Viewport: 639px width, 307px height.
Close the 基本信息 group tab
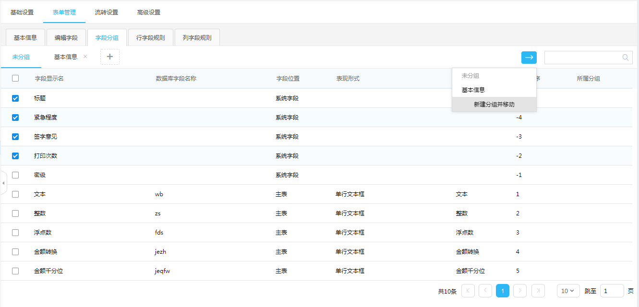(85, 57)
